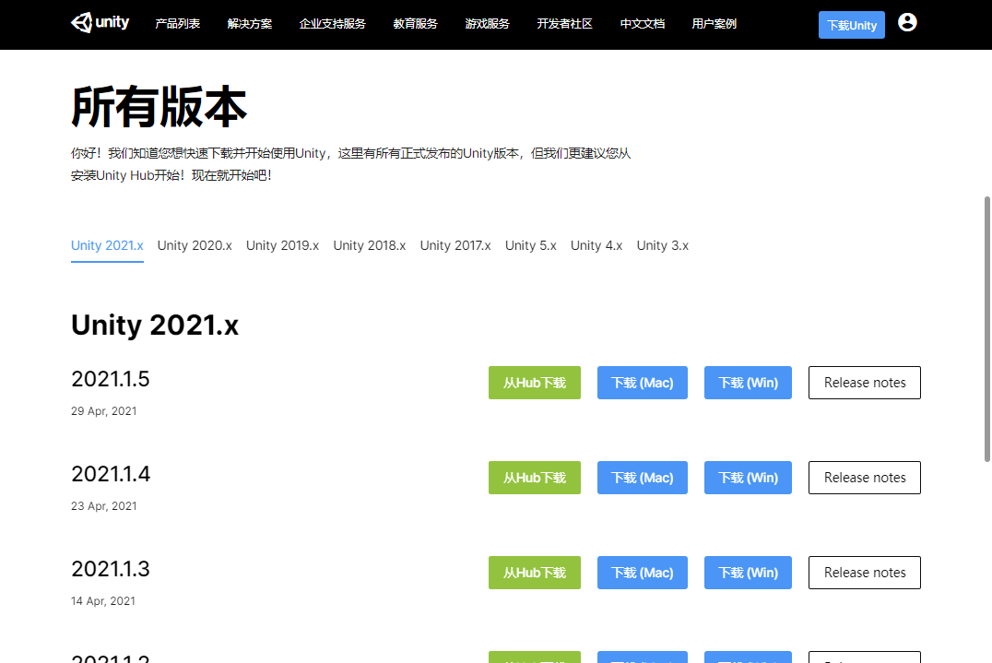Screen dimensions: 992x663
Task: Switch to the Unity 2019.x tab
Action: click(282, 245)
